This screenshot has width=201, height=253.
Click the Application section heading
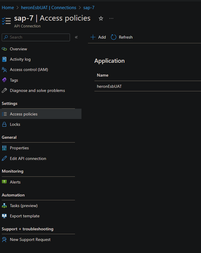click(110, 61)
